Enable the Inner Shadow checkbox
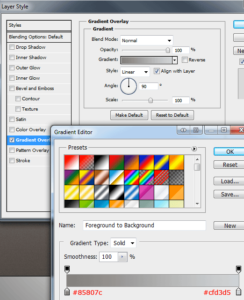244x300 pixels. 12,57
